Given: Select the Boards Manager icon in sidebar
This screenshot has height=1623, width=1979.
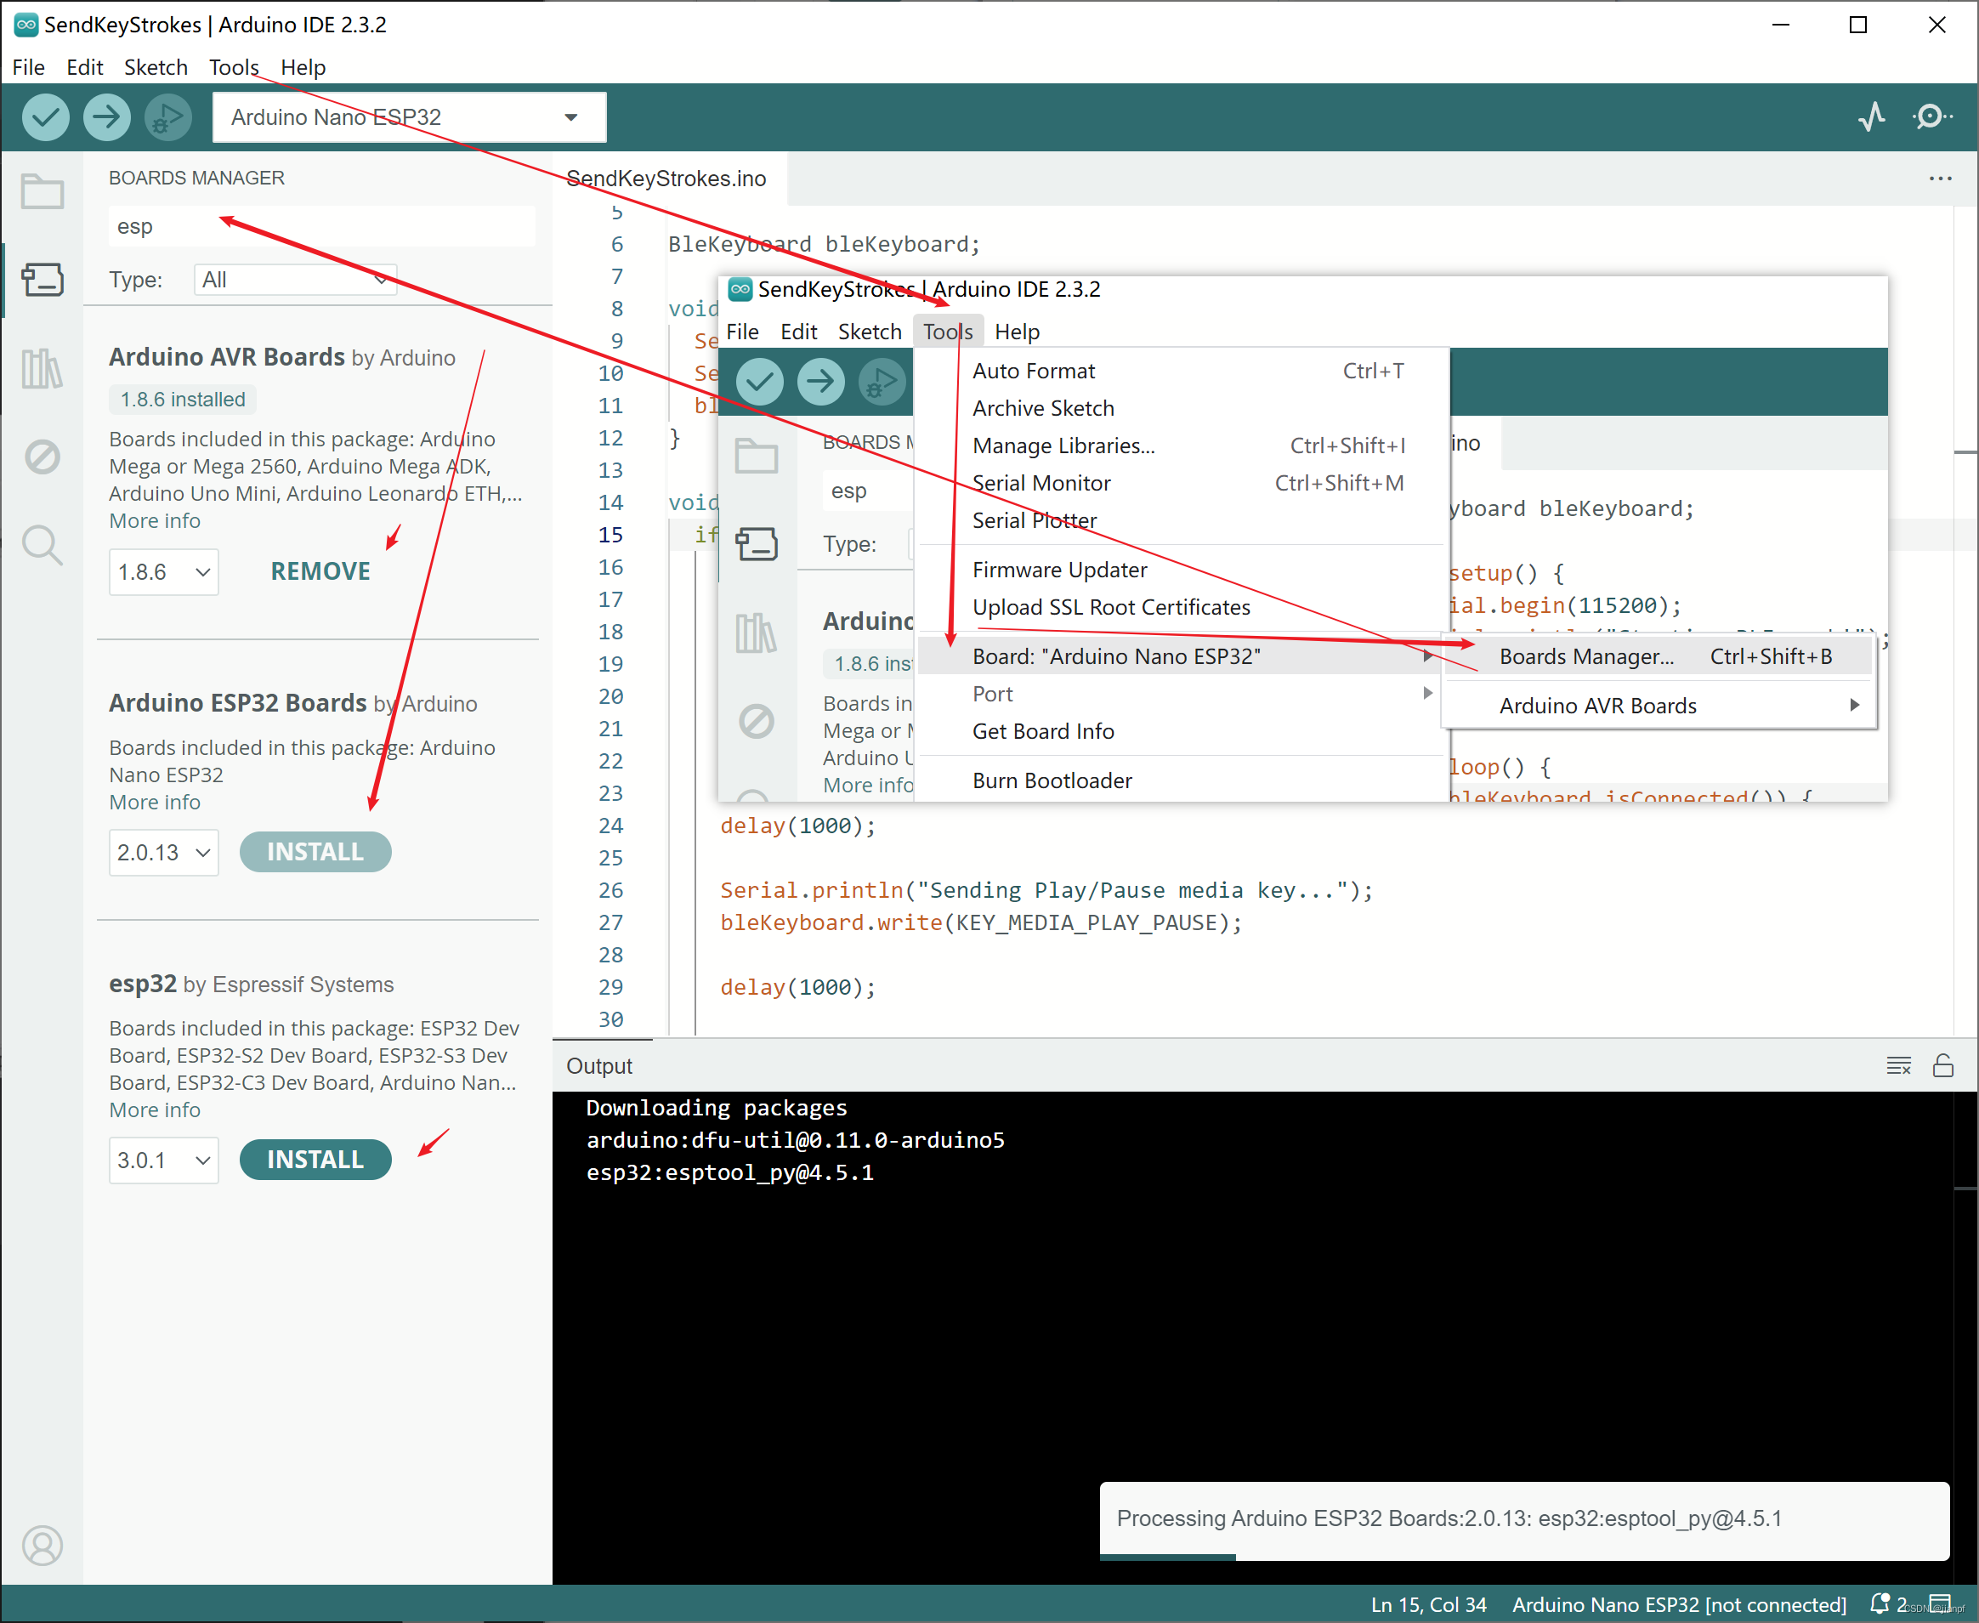Looking at the screenshot, I should (42, 279).
